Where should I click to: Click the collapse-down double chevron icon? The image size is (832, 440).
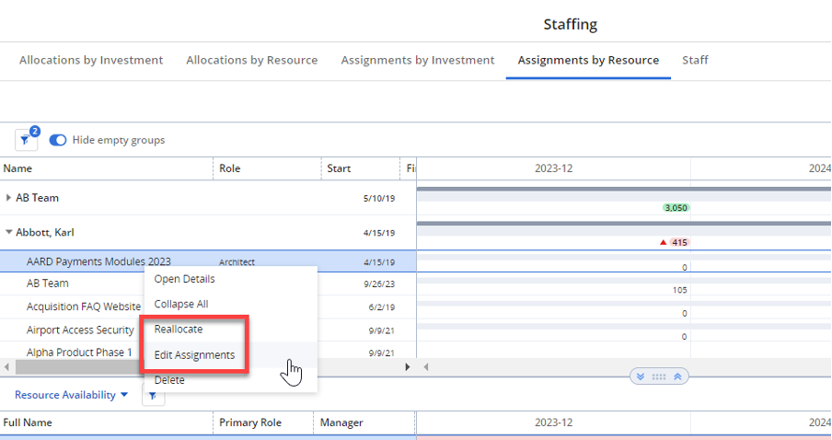[x=641, y=376]
